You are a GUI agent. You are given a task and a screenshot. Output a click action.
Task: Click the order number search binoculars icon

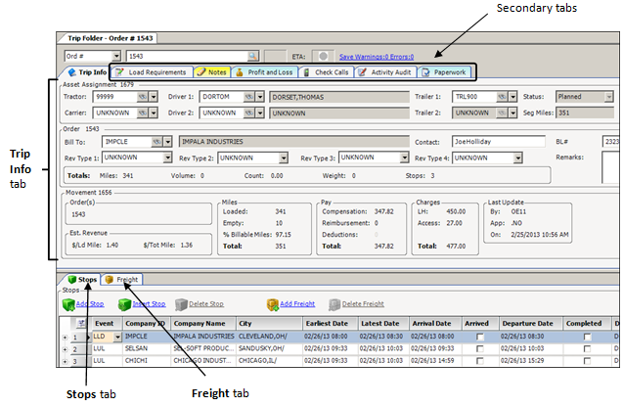pos(253,57)
